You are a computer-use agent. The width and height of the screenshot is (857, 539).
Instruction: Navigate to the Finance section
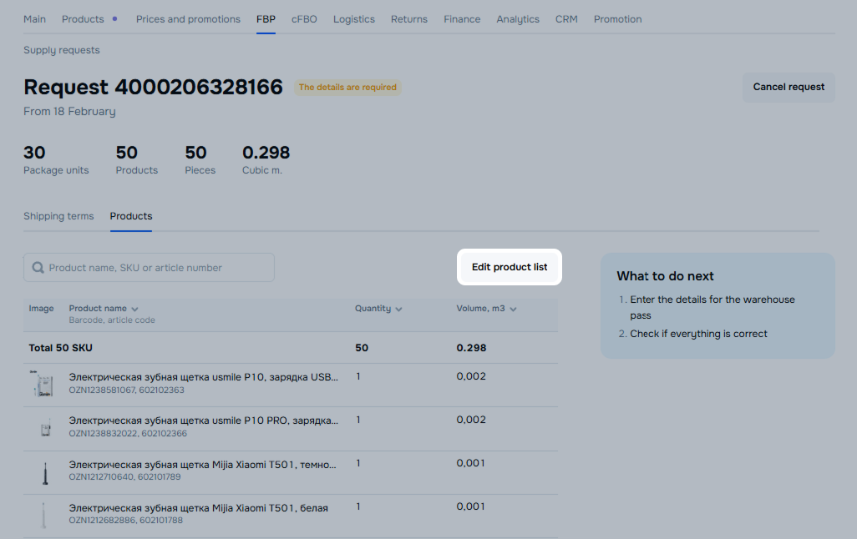[x=462, y=19]
